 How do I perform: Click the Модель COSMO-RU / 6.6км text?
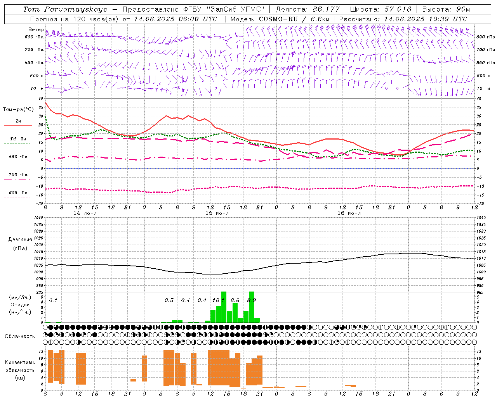tap(280, 19)
